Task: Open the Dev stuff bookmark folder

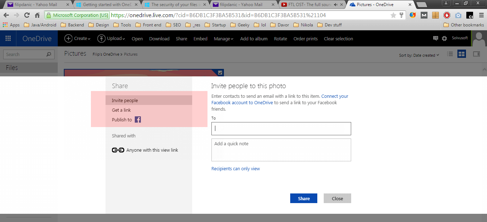Action: (x=330, y=25)
